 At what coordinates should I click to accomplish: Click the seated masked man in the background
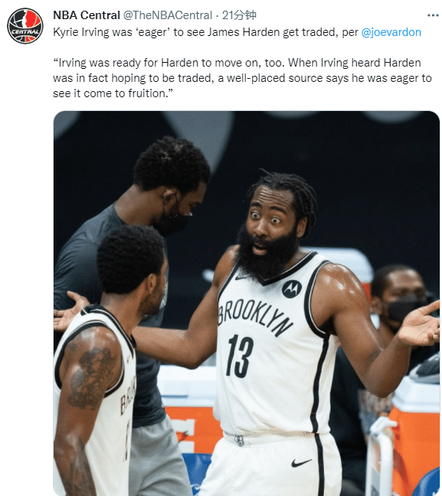tap(400, 301)
